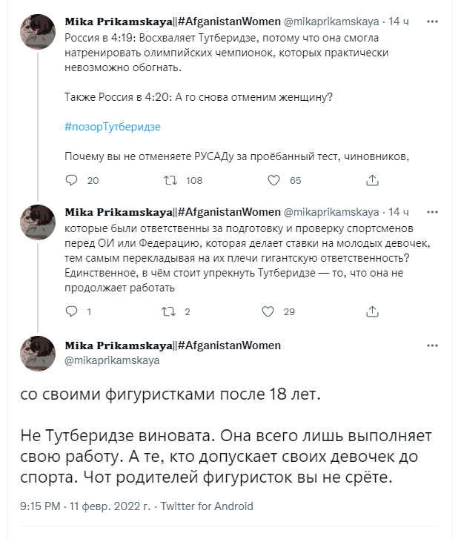Open the #позорТутберидзе hashtag
The width and height of the screenshot is (461, 539).
[113, 127]
